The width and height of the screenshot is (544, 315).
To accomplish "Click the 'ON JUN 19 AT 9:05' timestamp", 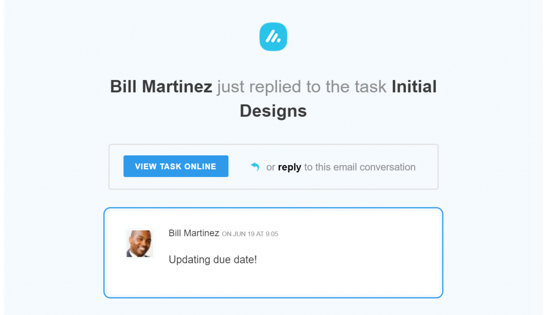I will (250, 234).
